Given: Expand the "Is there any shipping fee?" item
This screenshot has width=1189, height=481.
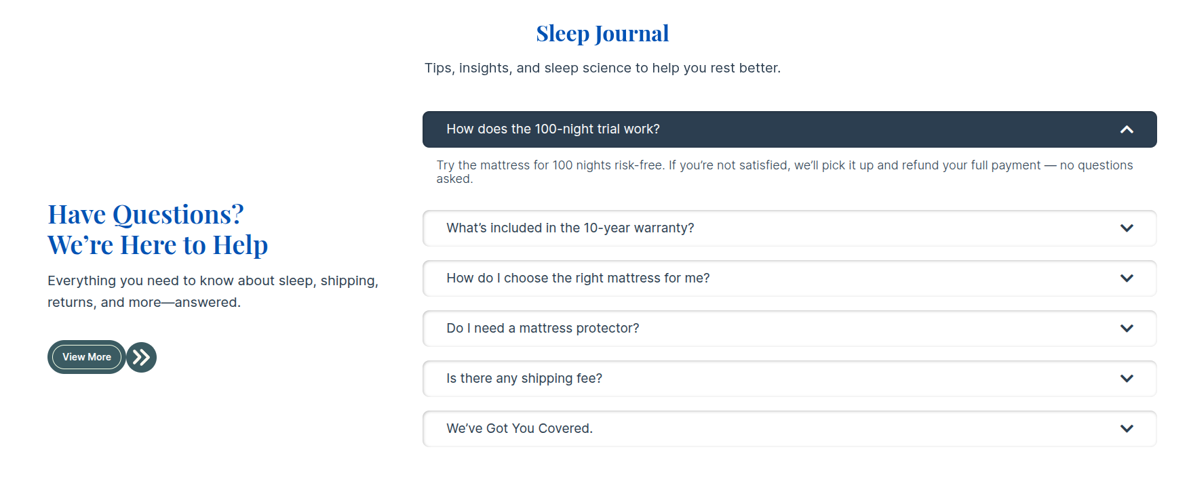Looking at the screenshot, I should [524, 379].
